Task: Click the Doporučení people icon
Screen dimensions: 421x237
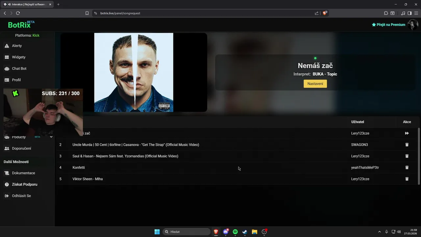Action: pos(7,148)
